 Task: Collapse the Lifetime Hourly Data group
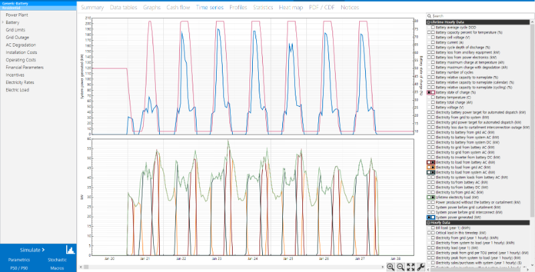click(x=429, y=22)
